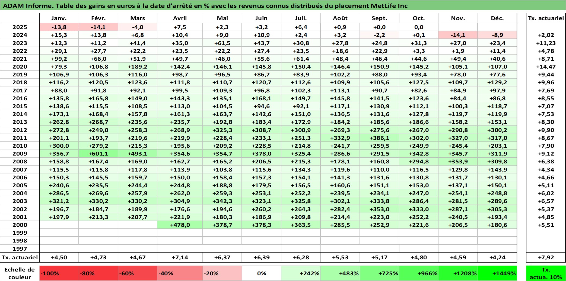
Task: Select cell +601,1 for February 2009
Action: coord(98,154)
